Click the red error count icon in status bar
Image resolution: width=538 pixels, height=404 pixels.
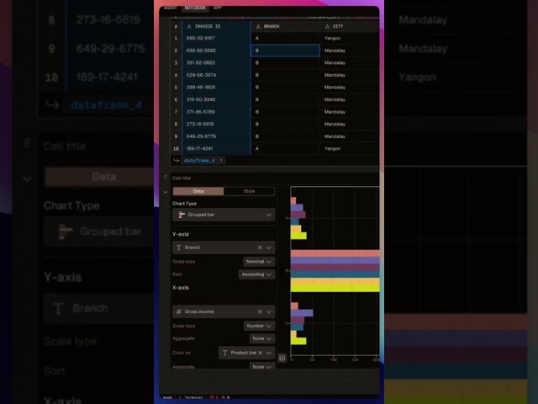point(212,397)
